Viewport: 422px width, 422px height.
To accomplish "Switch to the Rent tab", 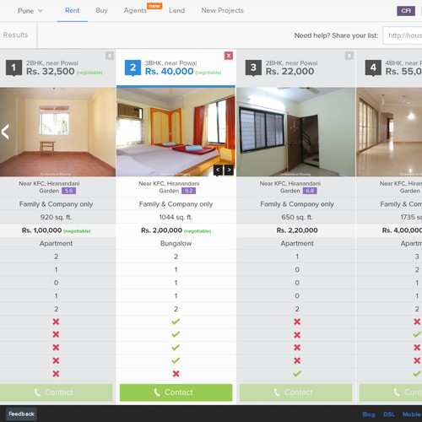I will 73,10.
